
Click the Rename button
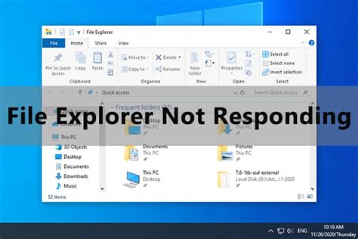[168, 69]
